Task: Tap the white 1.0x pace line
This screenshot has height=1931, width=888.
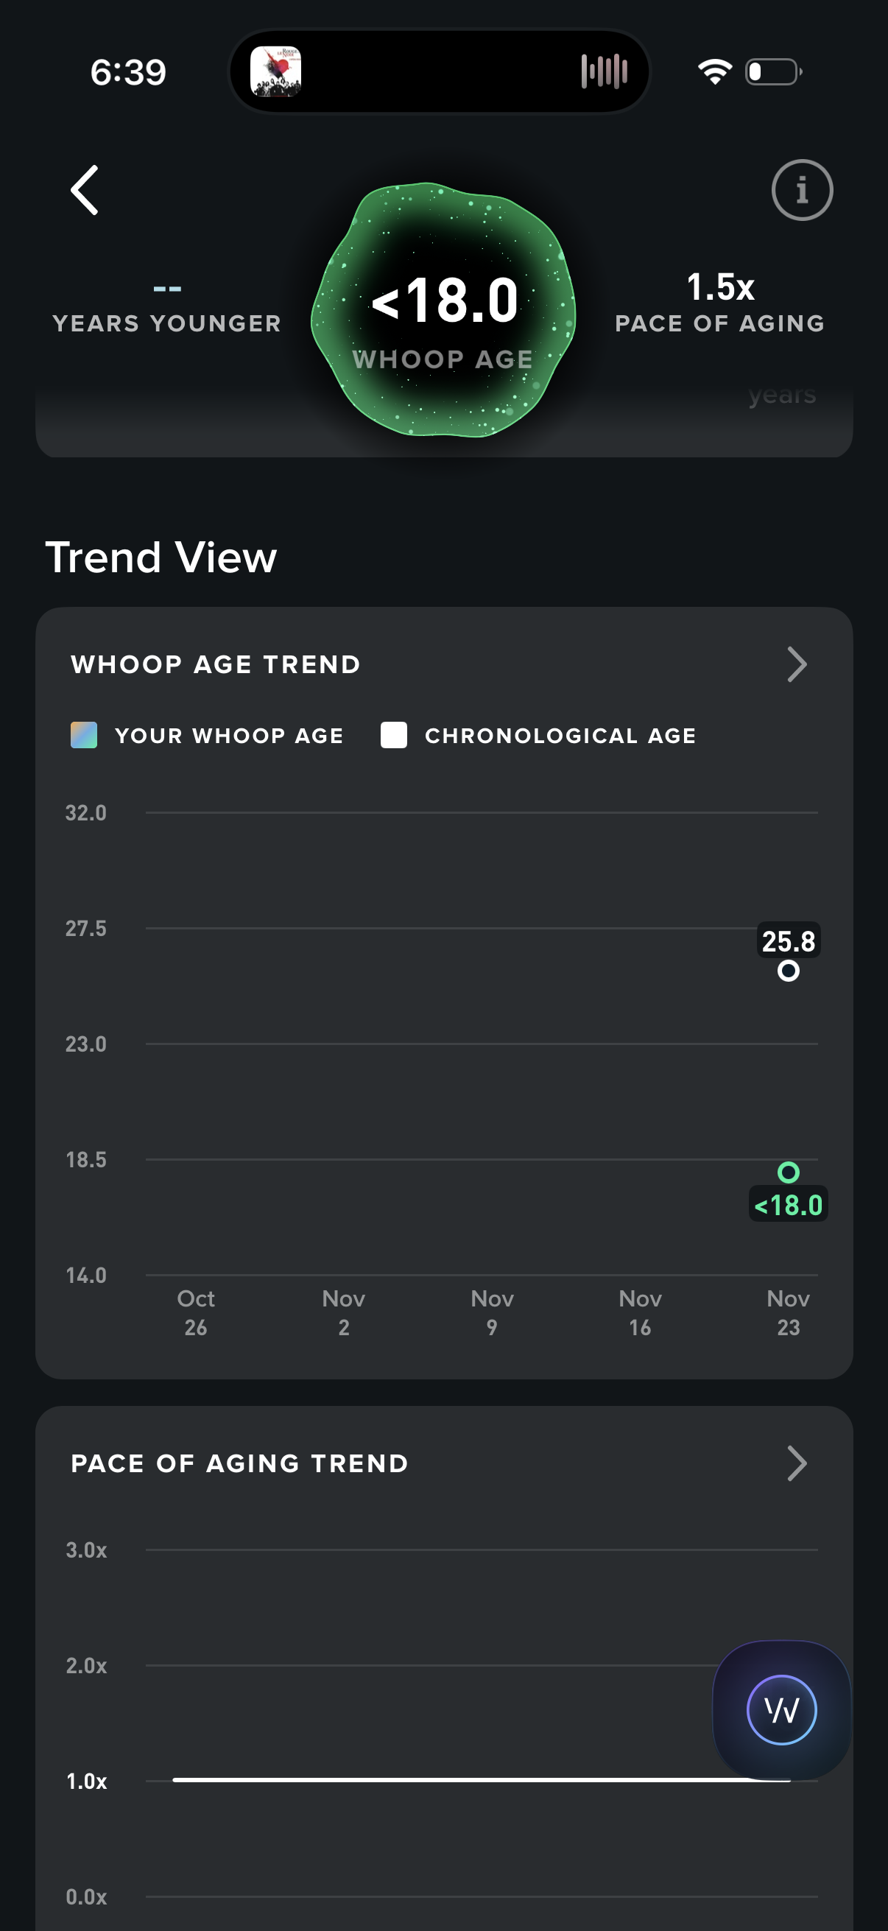Action: click(x=450, y=1779)
